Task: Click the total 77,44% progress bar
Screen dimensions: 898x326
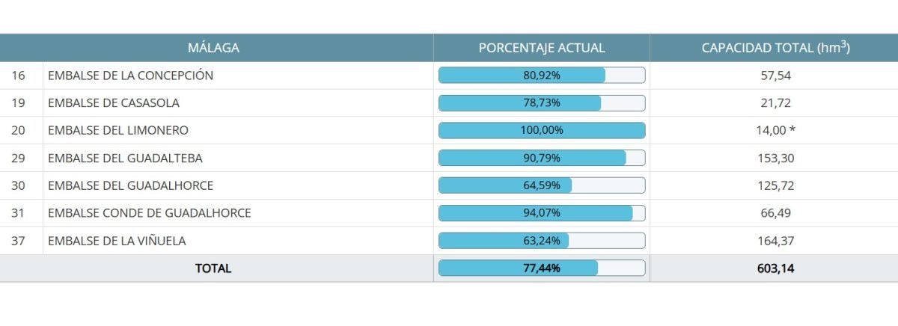Action: coord(542,268)
